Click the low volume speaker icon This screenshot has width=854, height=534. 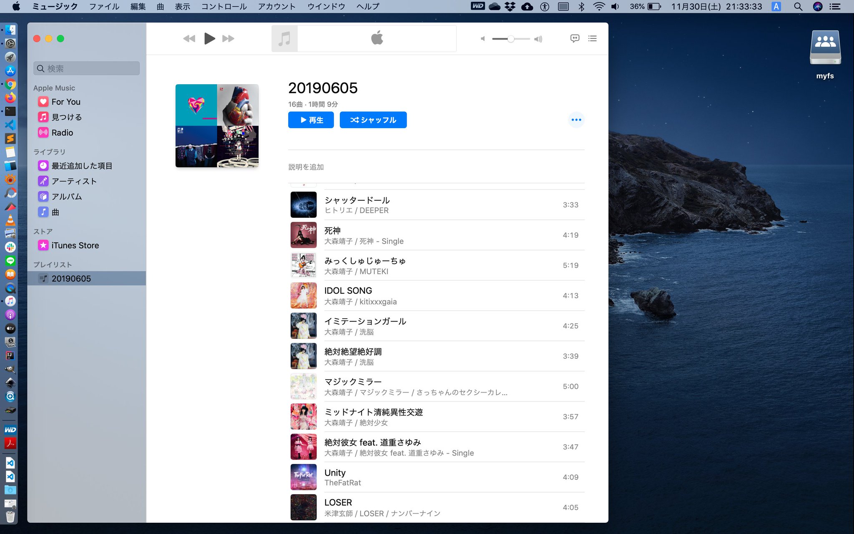click(483, 39)
